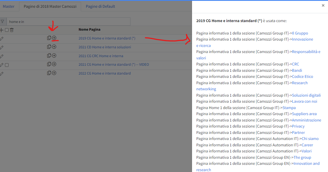This screenshot has height=172, width=328.
Task: Duplicate 2021 CD Home e interna soluzioni page
Action: (49, 47)
